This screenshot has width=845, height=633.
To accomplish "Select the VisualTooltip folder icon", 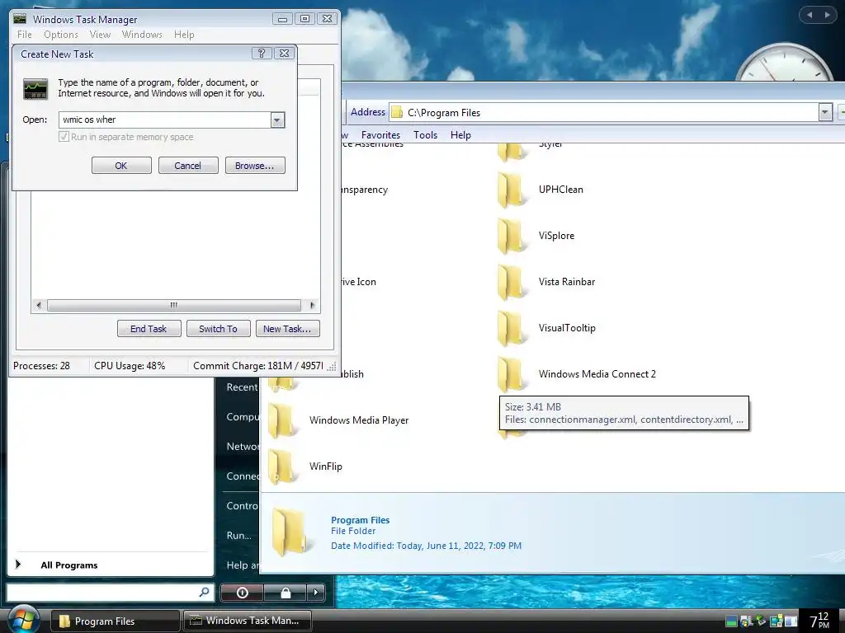I will coord(510,328).
